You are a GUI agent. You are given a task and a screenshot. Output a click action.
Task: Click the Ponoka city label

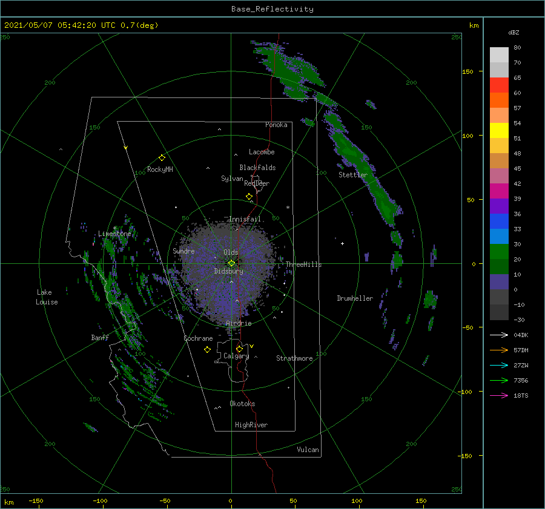point(276,125)
